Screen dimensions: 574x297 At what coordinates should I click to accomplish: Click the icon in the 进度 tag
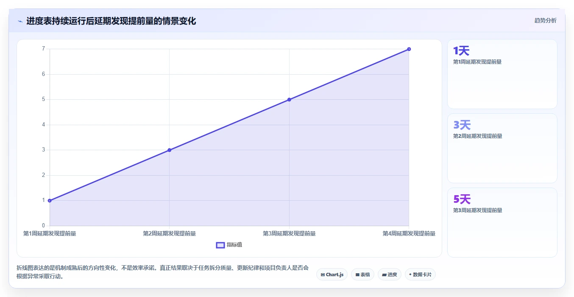384,275
